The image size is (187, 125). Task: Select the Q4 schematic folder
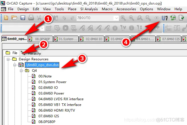[34, 71]
